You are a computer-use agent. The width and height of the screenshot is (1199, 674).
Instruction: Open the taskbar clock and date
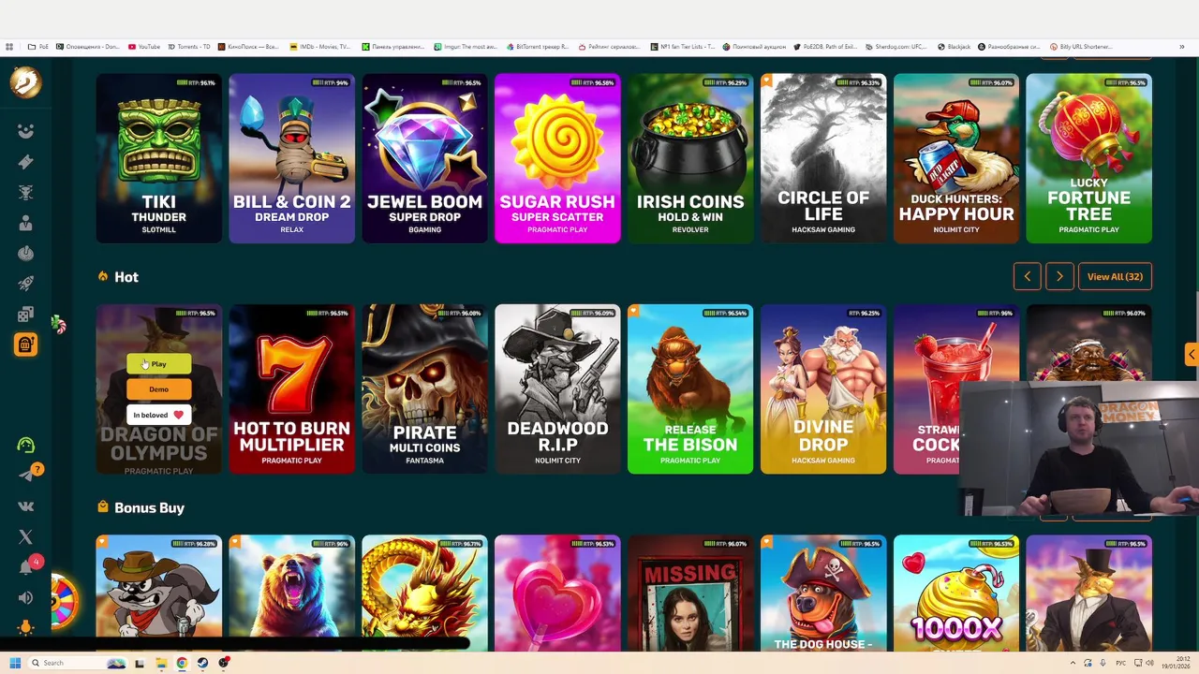tap(1177, 663)
